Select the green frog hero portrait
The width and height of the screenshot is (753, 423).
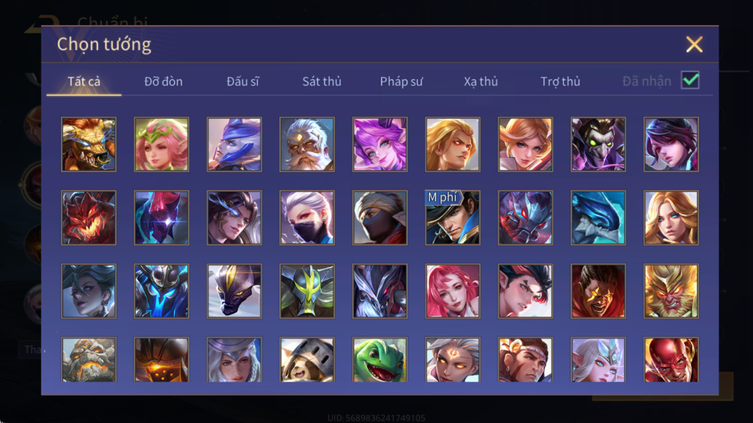coord(380,359)
